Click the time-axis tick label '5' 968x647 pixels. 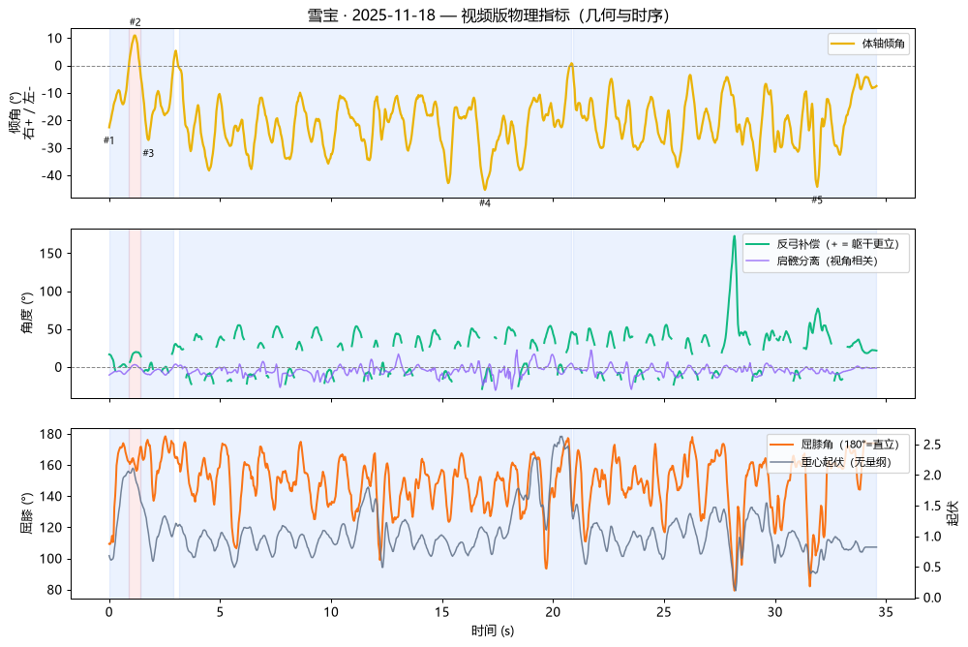point(220,612)
